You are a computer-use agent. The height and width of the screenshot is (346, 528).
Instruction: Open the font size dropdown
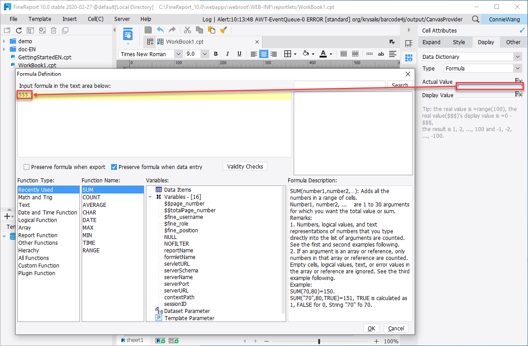click(x=204, y=54)
